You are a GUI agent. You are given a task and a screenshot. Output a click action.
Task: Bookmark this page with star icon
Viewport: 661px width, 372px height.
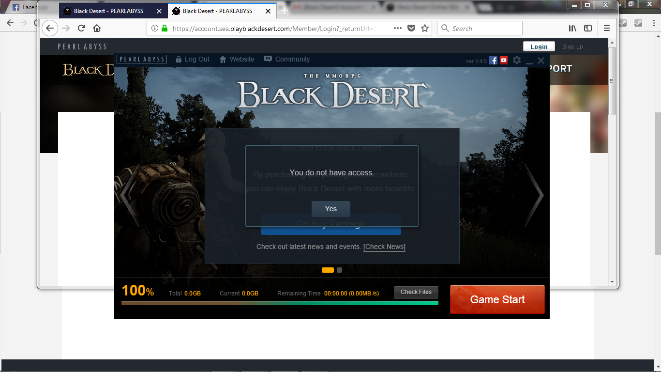pyautogui.click(x=425, y=28)
